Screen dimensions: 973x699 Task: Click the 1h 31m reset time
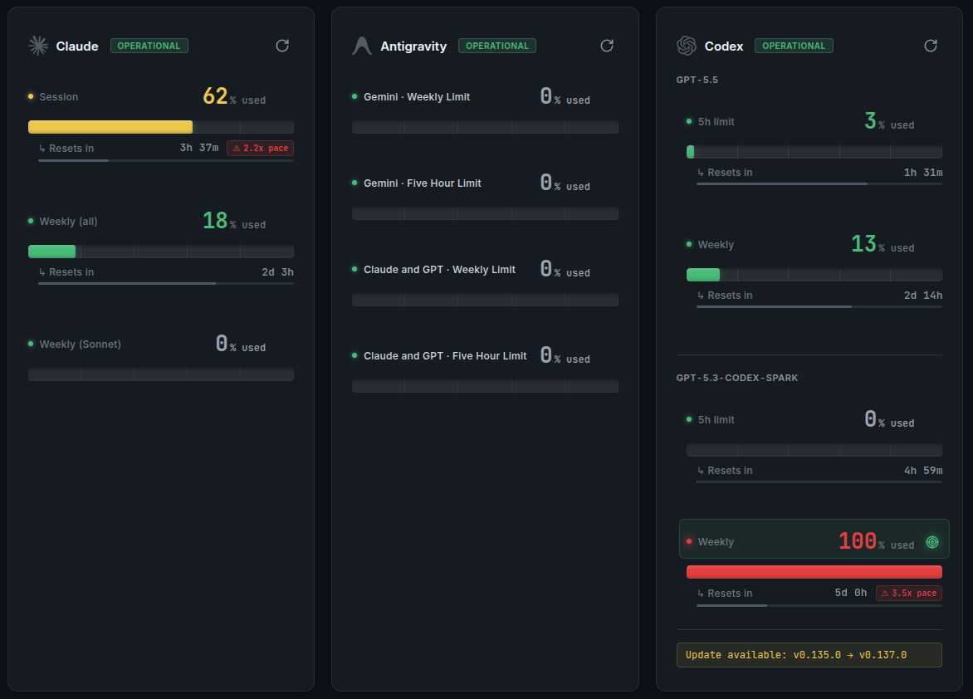tap(922, 173)
